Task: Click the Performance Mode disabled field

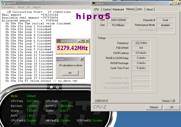Action: coord(165,25)
